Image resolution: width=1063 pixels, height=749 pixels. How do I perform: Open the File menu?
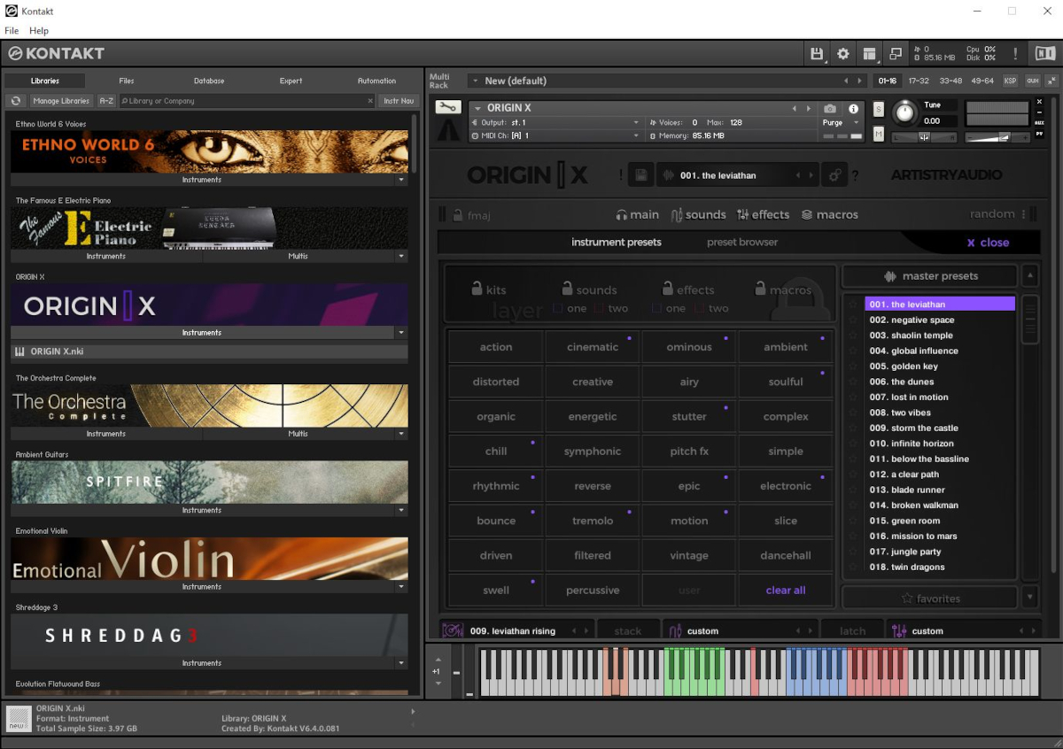[12, 30]
